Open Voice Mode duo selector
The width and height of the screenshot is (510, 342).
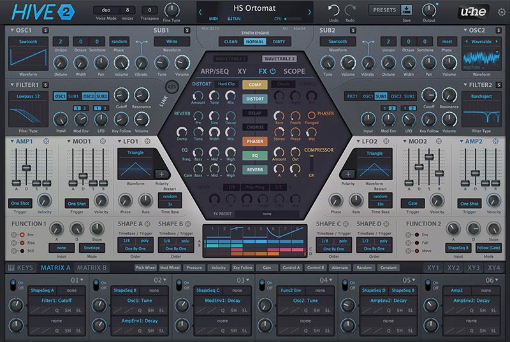[x=106, y=10]
